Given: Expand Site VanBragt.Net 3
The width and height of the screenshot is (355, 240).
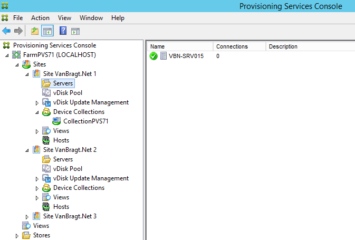Looking at the screenshot, I should click(x=27, y=217).
